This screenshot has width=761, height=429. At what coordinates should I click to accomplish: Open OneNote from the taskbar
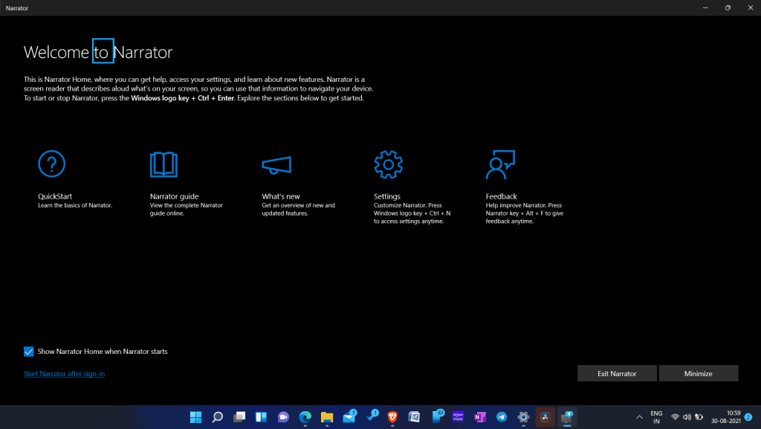pos(480,417)
